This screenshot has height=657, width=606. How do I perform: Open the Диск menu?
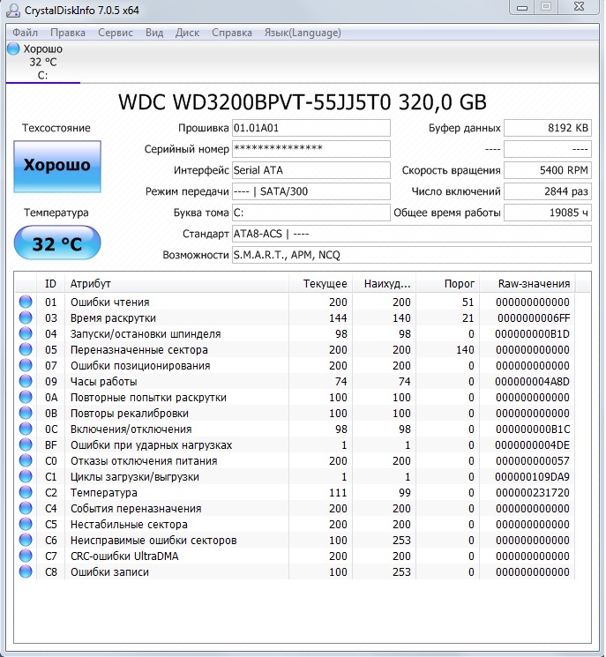(x=187, y=33)
